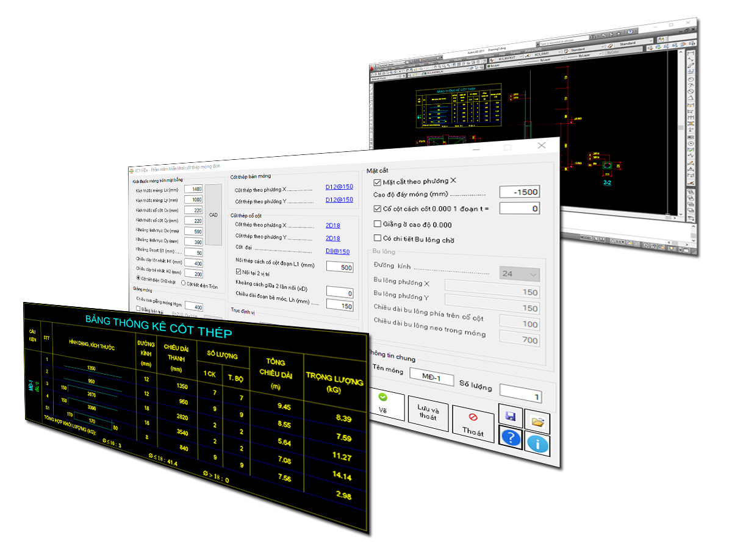Viewport: 732px width, 549px height.
Task: Click Khoảng lệch trục Dx field 590
Action: (x=193, y=231)
